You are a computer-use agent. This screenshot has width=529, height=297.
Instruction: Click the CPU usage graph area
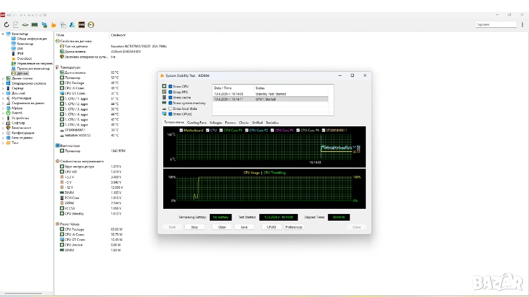(x=264, y=190)
